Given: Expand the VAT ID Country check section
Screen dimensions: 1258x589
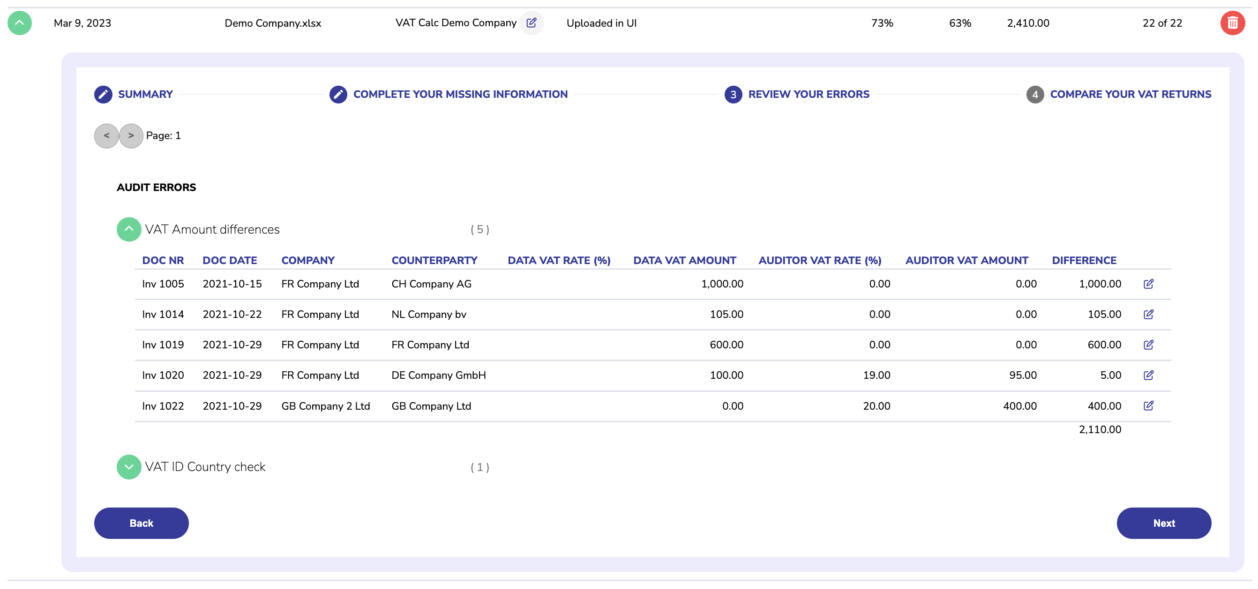Looking at the screenshot, I should click(129, 467).
